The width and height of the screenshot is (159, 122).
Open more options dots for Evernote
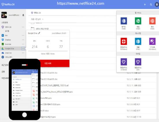pos(23,44)
